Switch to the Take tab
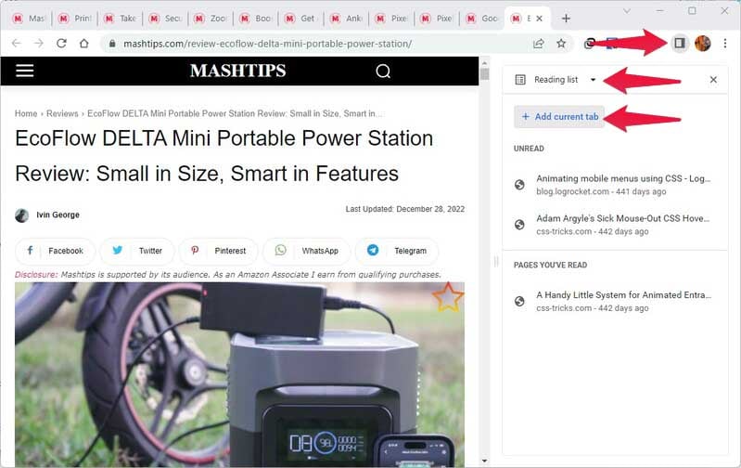The image size is (741, 468). coord(120,19)
